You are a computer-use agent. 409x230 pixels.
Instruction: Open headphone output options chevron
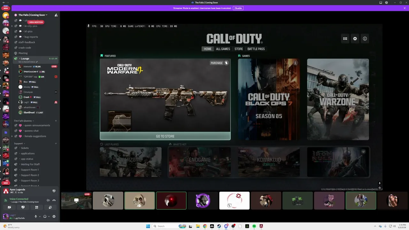click(49, 217)
